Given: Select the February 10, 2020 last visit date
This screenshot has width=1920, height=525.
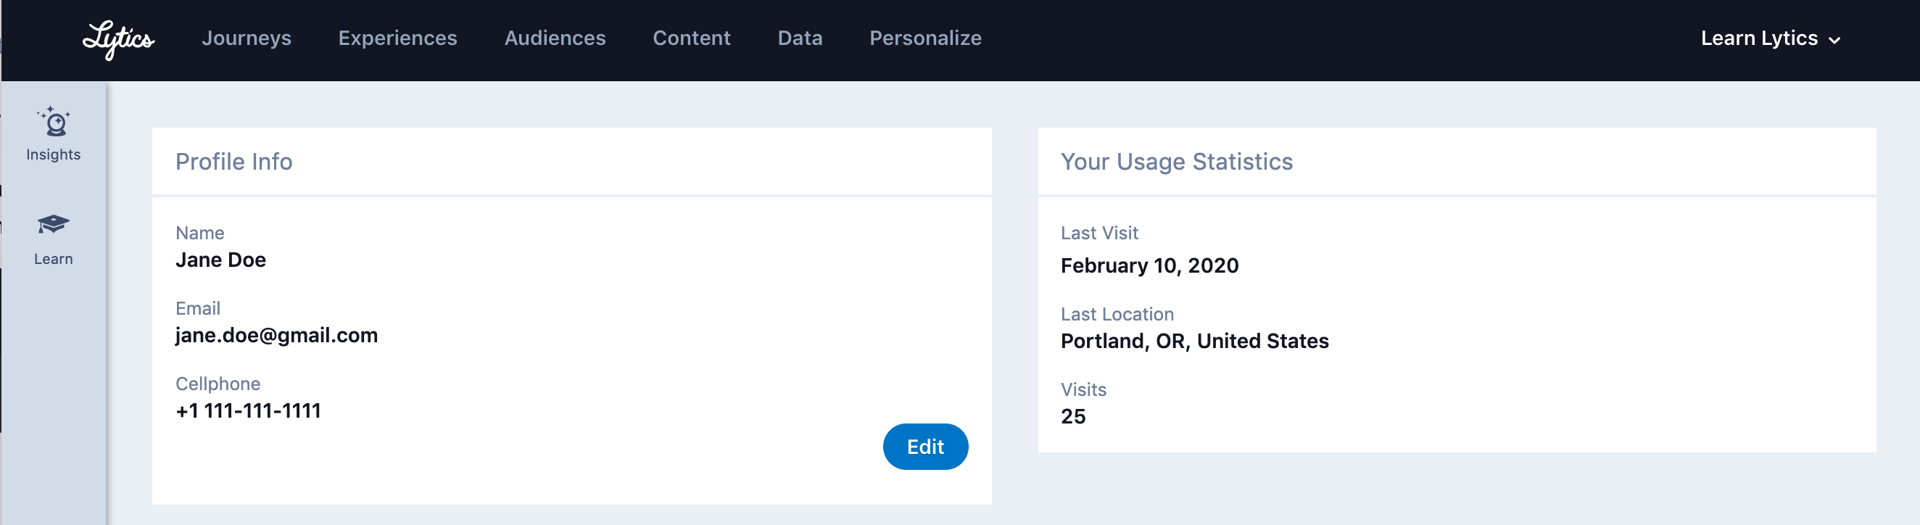Looking at the screenshot, I should (1149, 265).
